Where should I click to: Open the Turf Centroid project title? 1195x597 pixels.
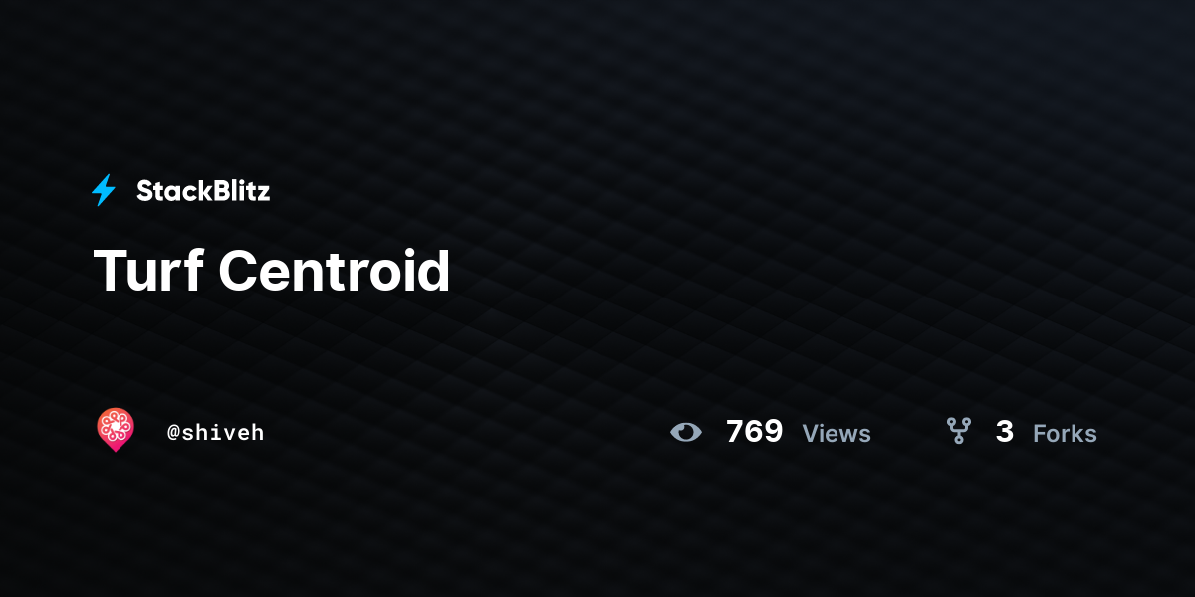point(272,271)
